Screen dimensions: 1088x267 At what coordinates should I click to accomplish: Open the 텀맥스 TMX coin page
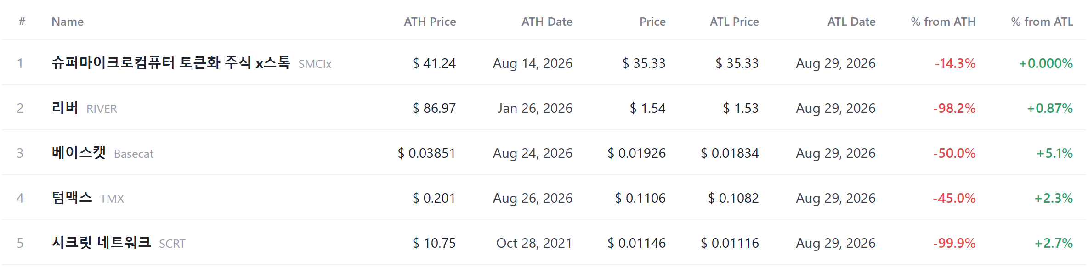tap(88, 198)
